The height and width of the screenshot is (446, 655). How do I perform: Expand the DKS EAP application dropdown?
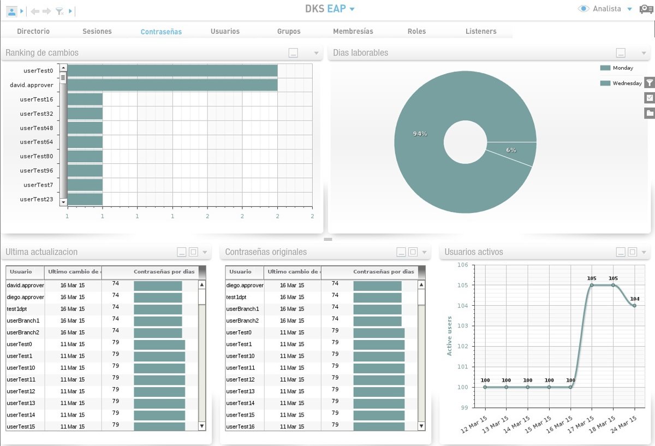[352, 9]
